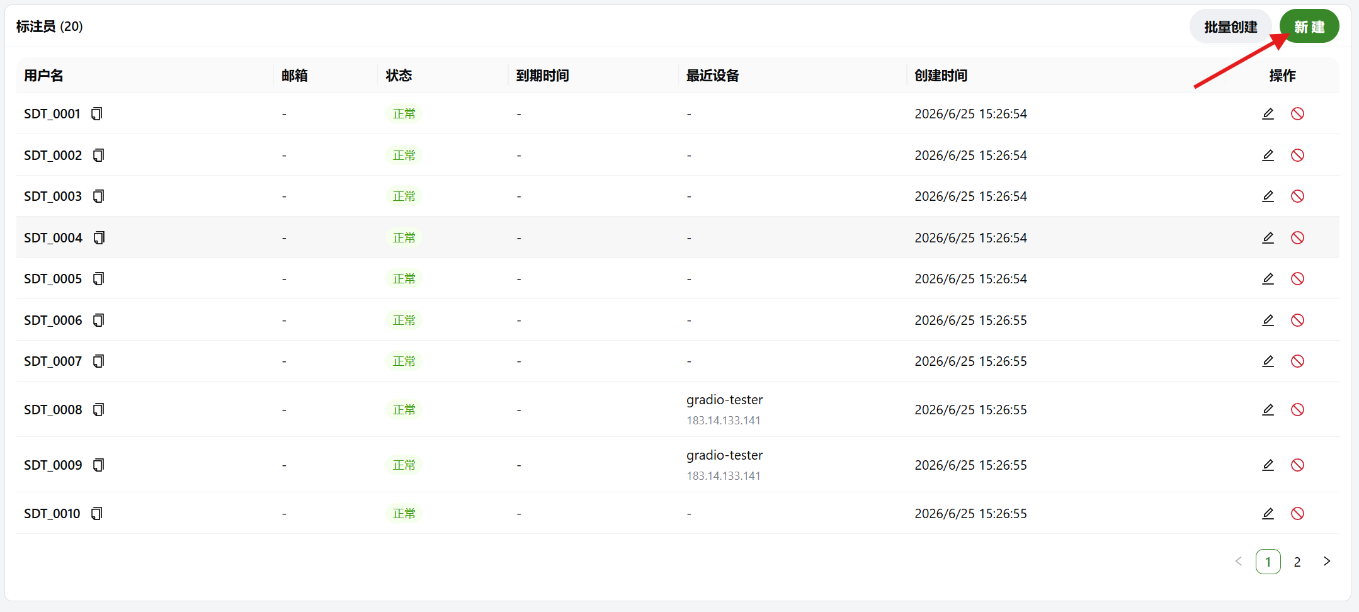The height and width of the screenshot is (612, 1359).
Task: Click the 新建 button
Action: 1309,26
